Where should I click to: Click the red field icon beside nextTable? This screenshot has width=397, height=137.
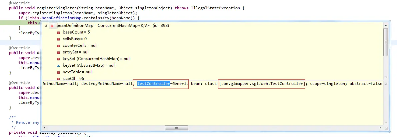click(x=58, y=72)
